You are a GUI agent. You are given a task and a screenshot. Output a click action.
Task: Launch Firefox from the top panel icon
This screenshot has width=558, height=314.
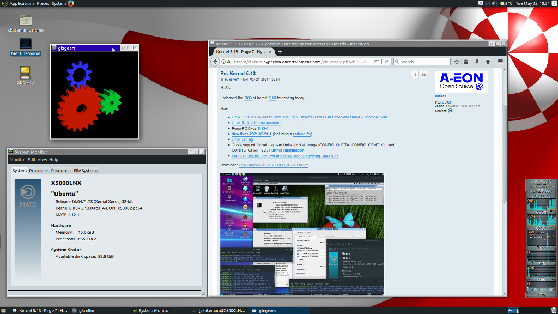pos(70,3)
